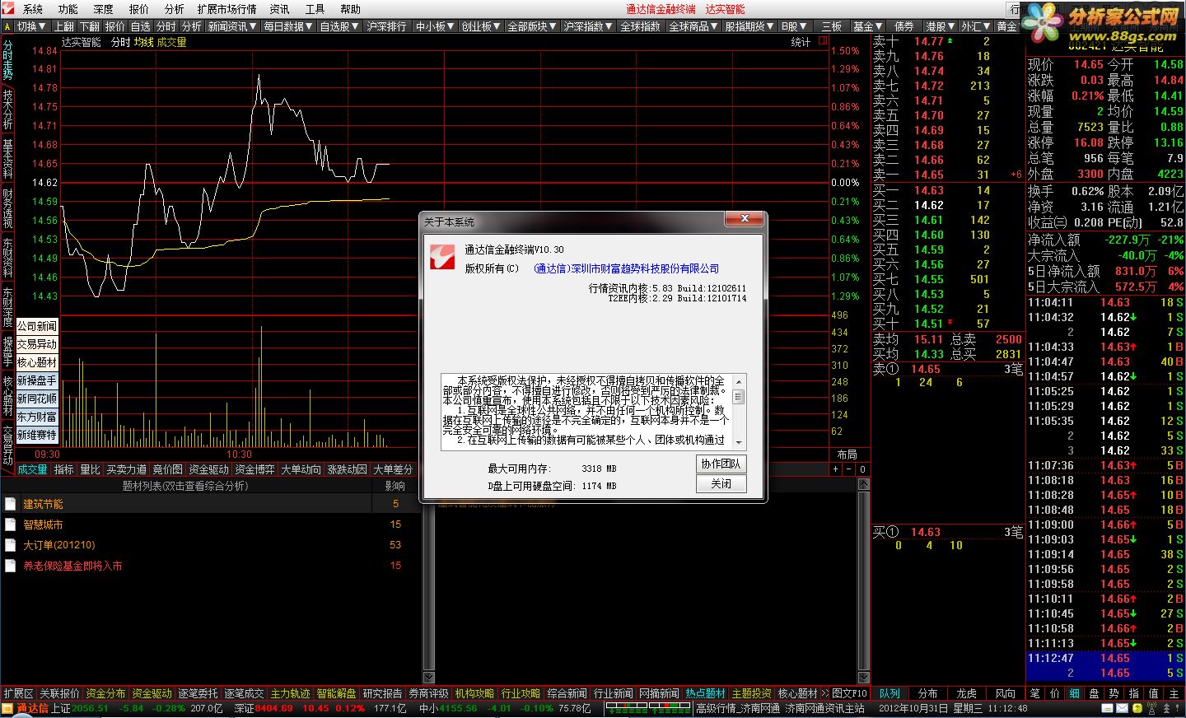This screenshot has height=718, width=1186.
Task: Open the 工具 menu
Action: pos(315,9)
